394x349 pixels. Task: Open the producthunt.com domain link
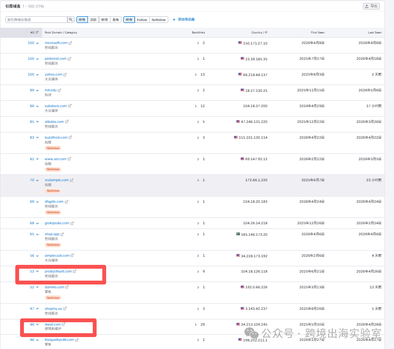click(58, 272)
